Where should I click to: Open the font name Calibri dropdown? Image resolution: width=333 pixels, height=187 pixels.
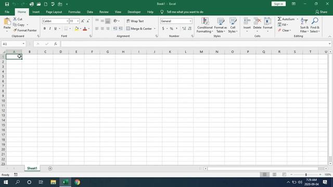[x=67, y=21]
